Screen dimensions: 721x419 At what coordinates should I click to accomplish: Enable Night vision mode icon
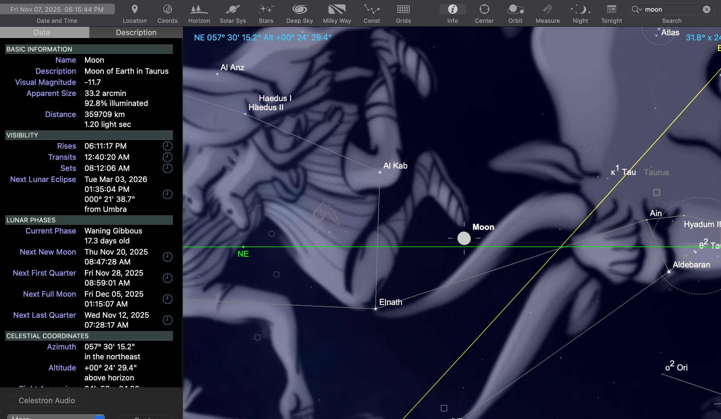pos(580,9)
